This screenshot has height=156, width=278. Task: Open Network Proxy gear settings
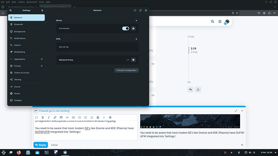click(x=133, y=60)
